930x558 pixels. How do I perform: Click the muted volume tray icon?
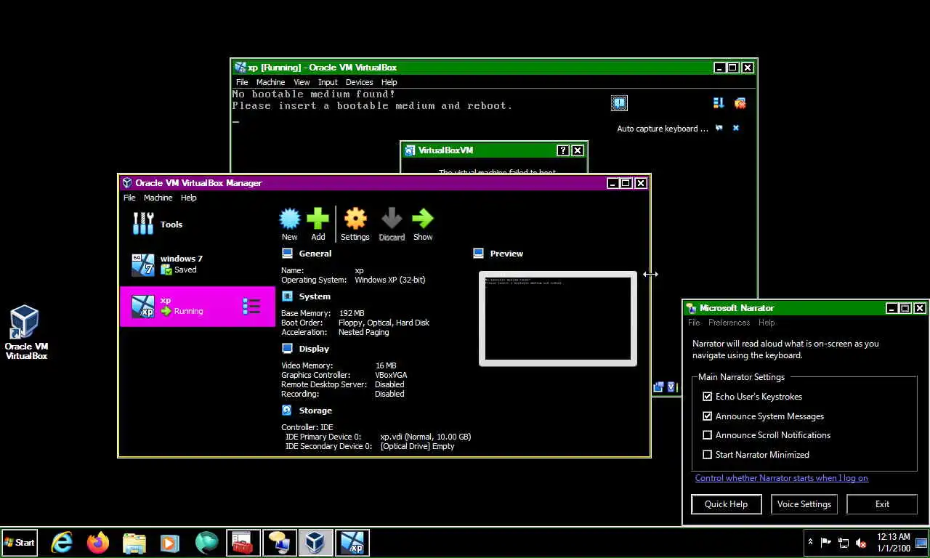(861, 543)
